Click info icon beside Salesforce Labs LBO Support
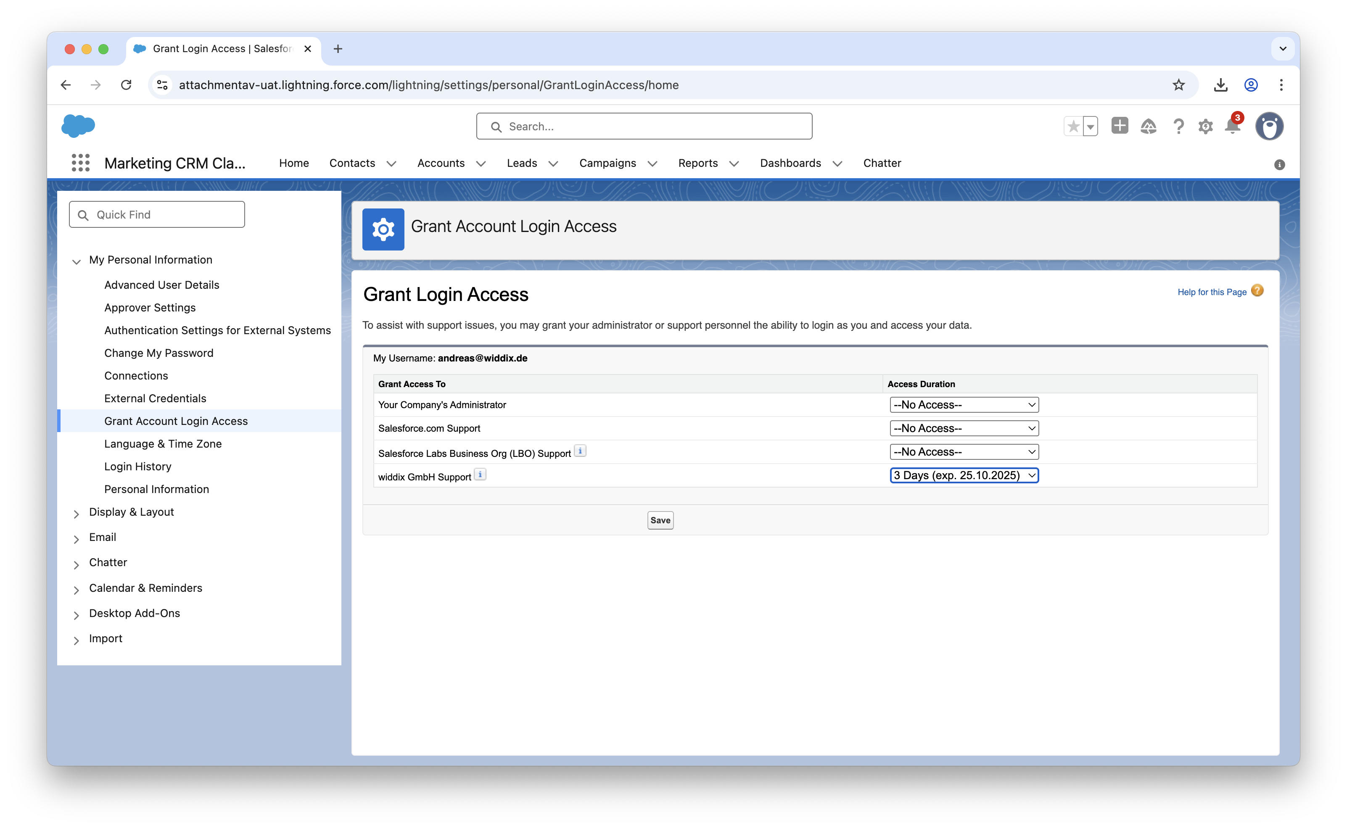1347x828 pixels. [x=580, y=451]
